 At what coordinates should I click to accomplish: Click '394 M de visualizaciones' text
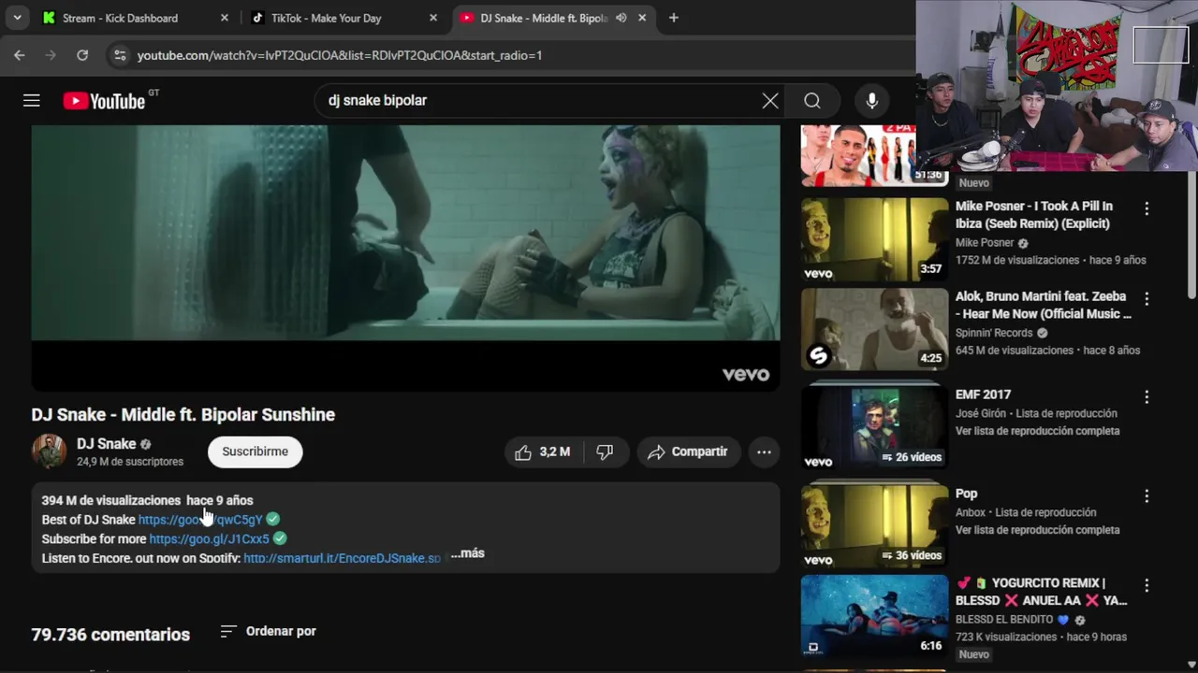click(110, 500)
